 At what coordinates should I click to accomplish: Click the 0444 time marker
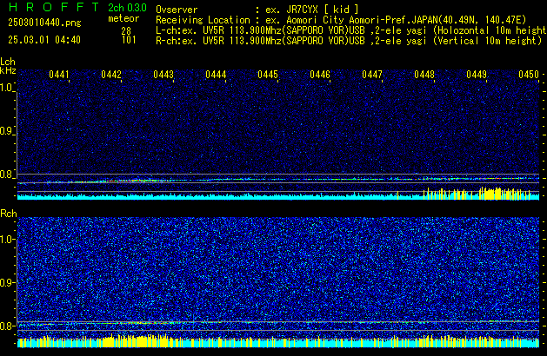point(216,75)
